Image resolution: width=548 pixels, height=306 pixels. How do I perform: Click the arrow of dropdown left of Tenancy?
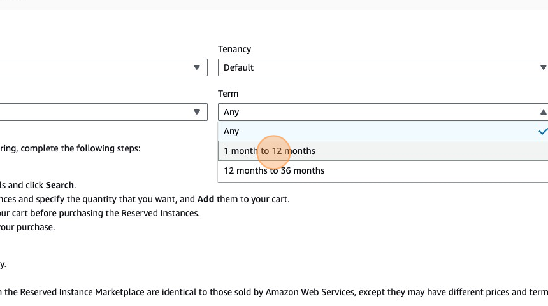[x=198, y=67]
